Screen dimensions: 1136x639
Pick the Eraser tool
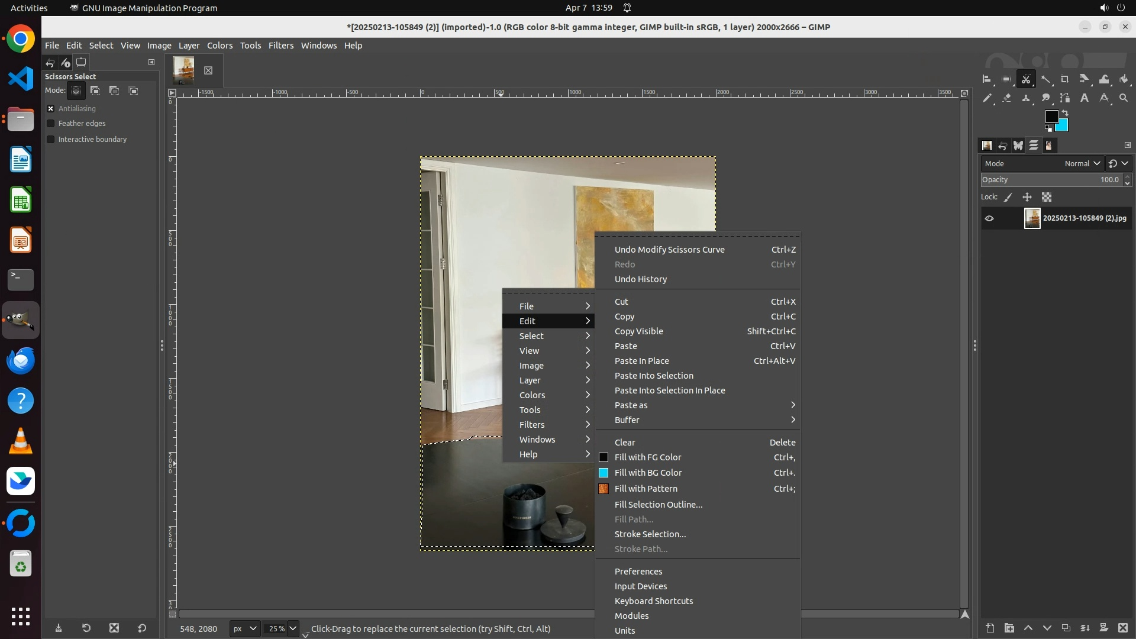point(1006,98)
